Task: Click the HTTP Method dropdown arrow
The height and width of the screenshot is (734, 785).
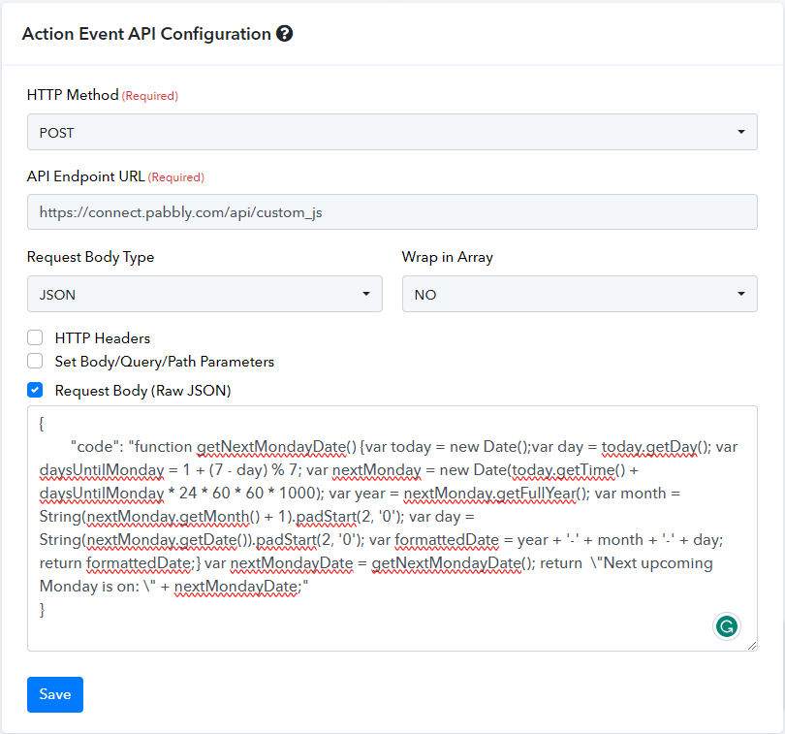Action: click(741, 132)
